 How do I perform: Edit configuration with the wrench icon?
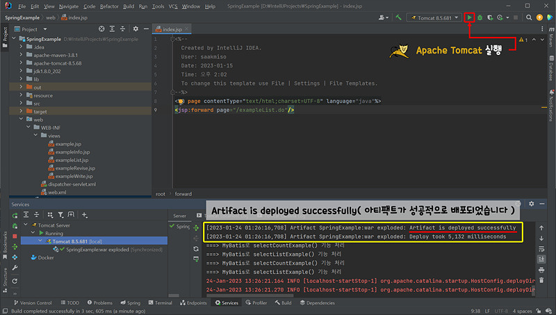tap(15, 268)
